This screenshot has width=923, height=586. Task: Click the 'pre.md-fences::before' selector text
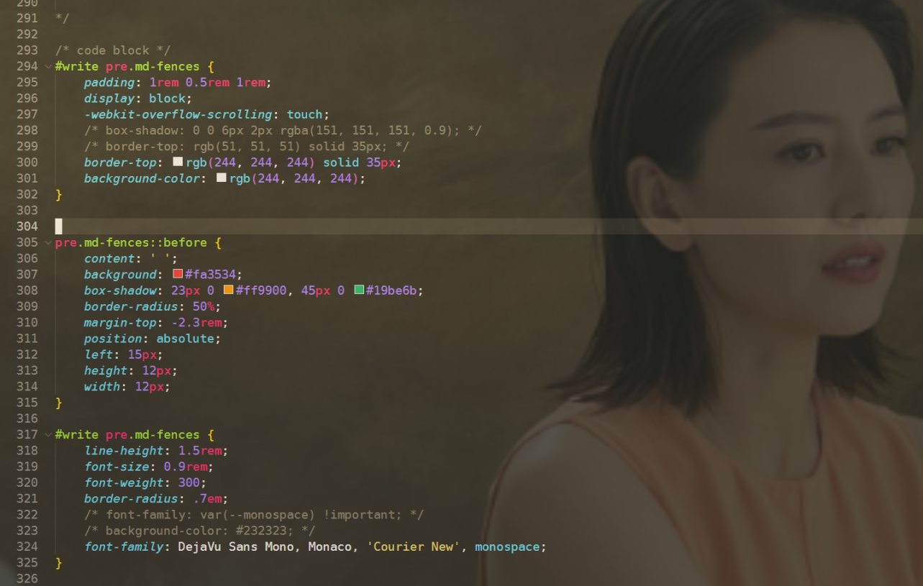pos(131,242)
